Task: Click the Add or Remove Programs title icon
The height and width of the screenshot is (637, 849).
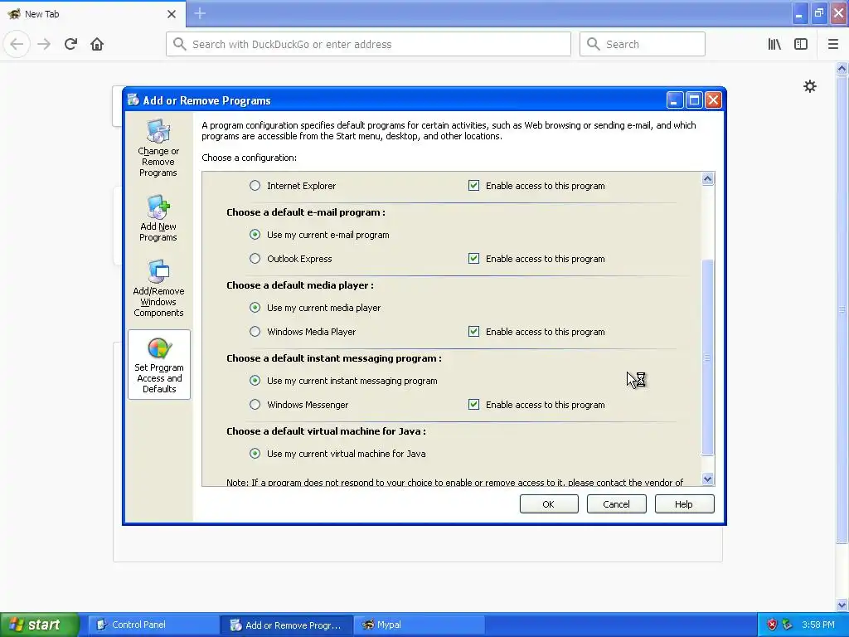Action: [x=133, y=100]
